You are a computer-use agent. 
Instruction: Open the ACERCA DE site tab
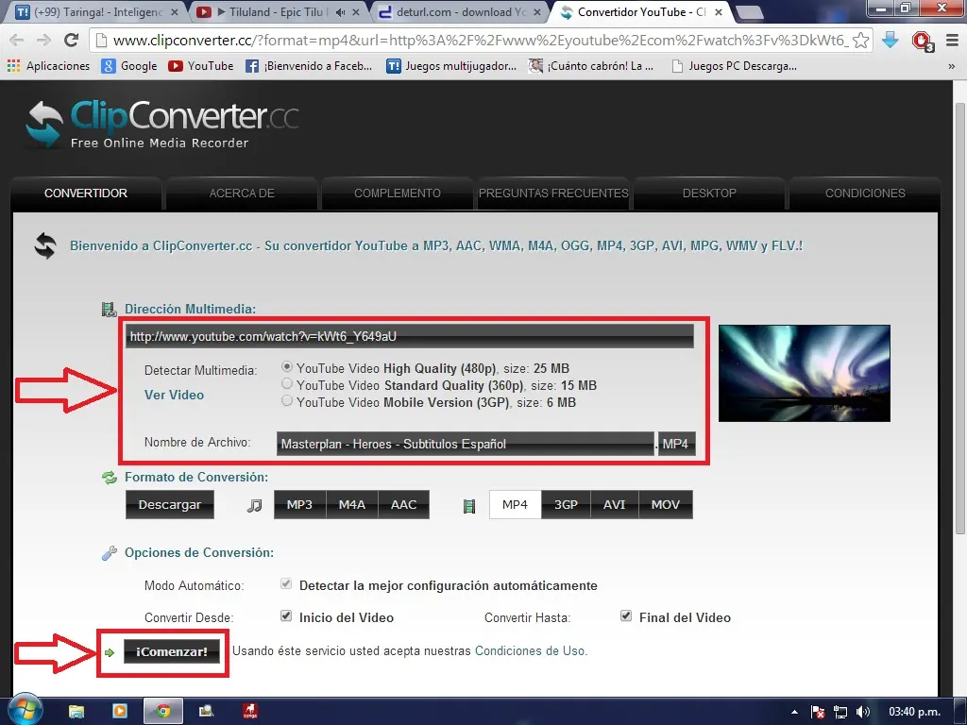(x=242, y=193)
